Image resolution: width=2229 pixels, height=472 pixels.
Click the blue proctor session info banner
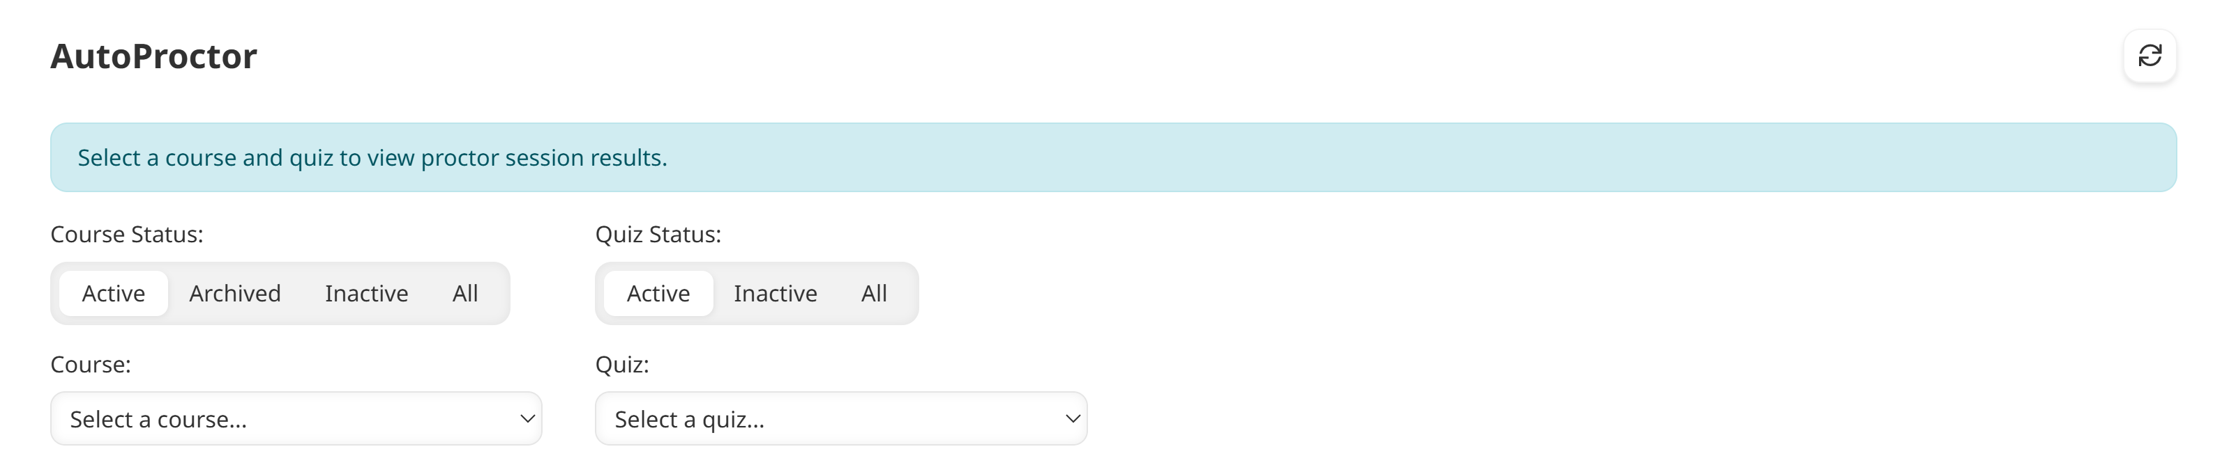[x=1113, y=157]
